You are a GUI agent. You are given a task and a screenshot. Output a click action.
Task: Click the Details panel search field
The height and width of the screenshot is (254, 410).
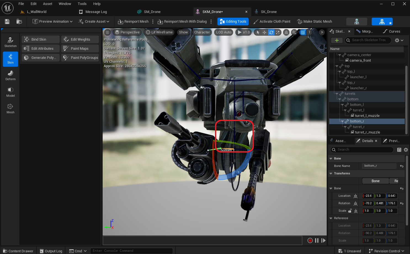[362, 150]
